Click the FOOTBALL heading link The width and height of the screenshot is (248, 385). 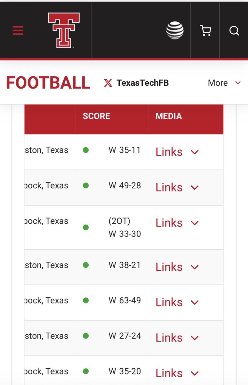click(48, 83)
